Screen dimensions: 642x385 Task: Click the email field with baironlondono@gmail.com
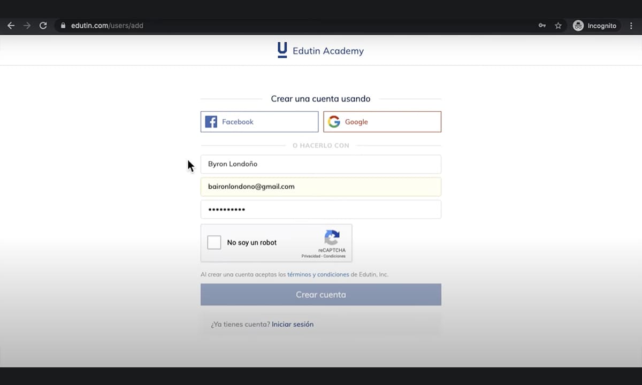321,187
